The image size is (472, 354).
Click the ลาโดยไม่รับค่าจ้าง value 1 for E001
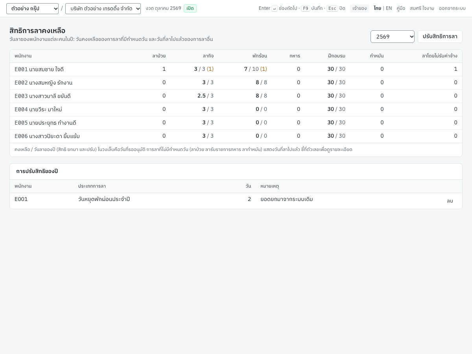[x=455, y=69]
